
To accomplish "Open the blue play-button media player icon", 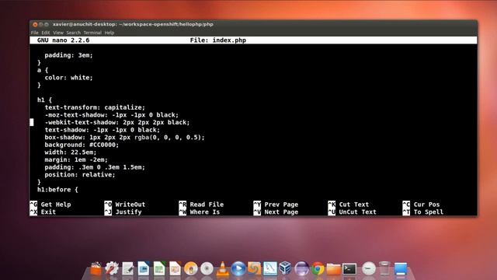I will click(238, 268).
